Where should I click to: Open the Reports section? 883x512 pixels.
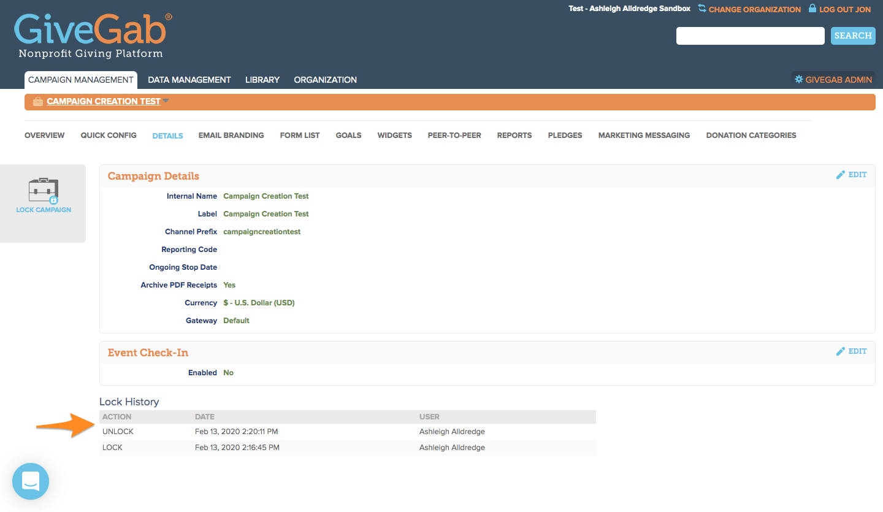click(514, 136)
